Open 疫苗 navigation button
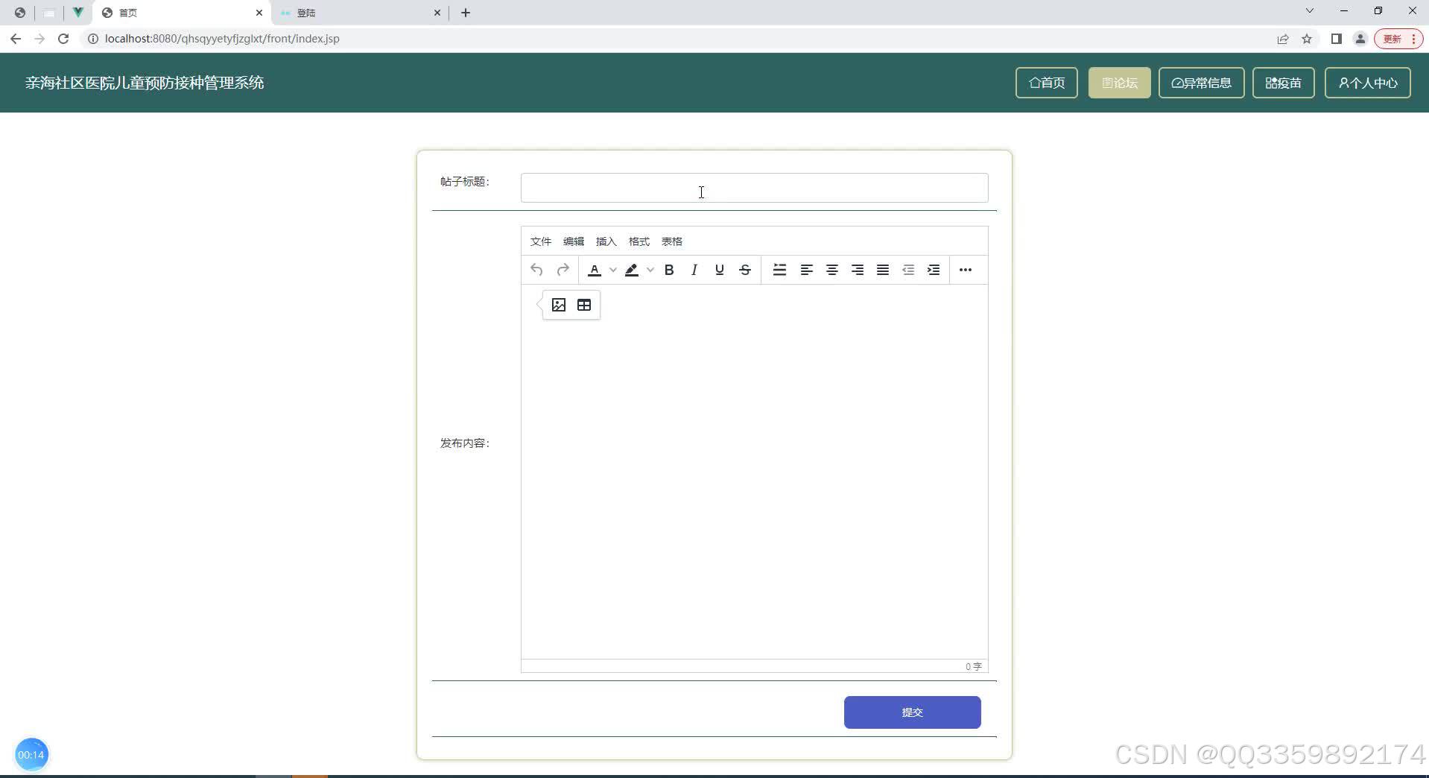The width and height of the screenshot is (1429, 778). click(1283, 83)
